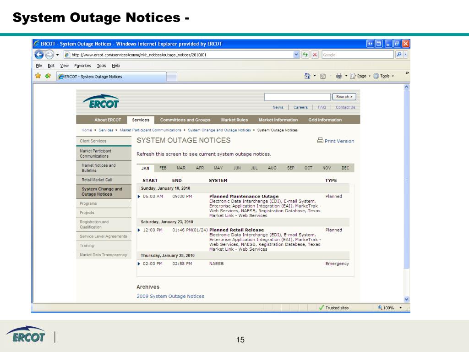Open the View menu

[x=64, y=66]
